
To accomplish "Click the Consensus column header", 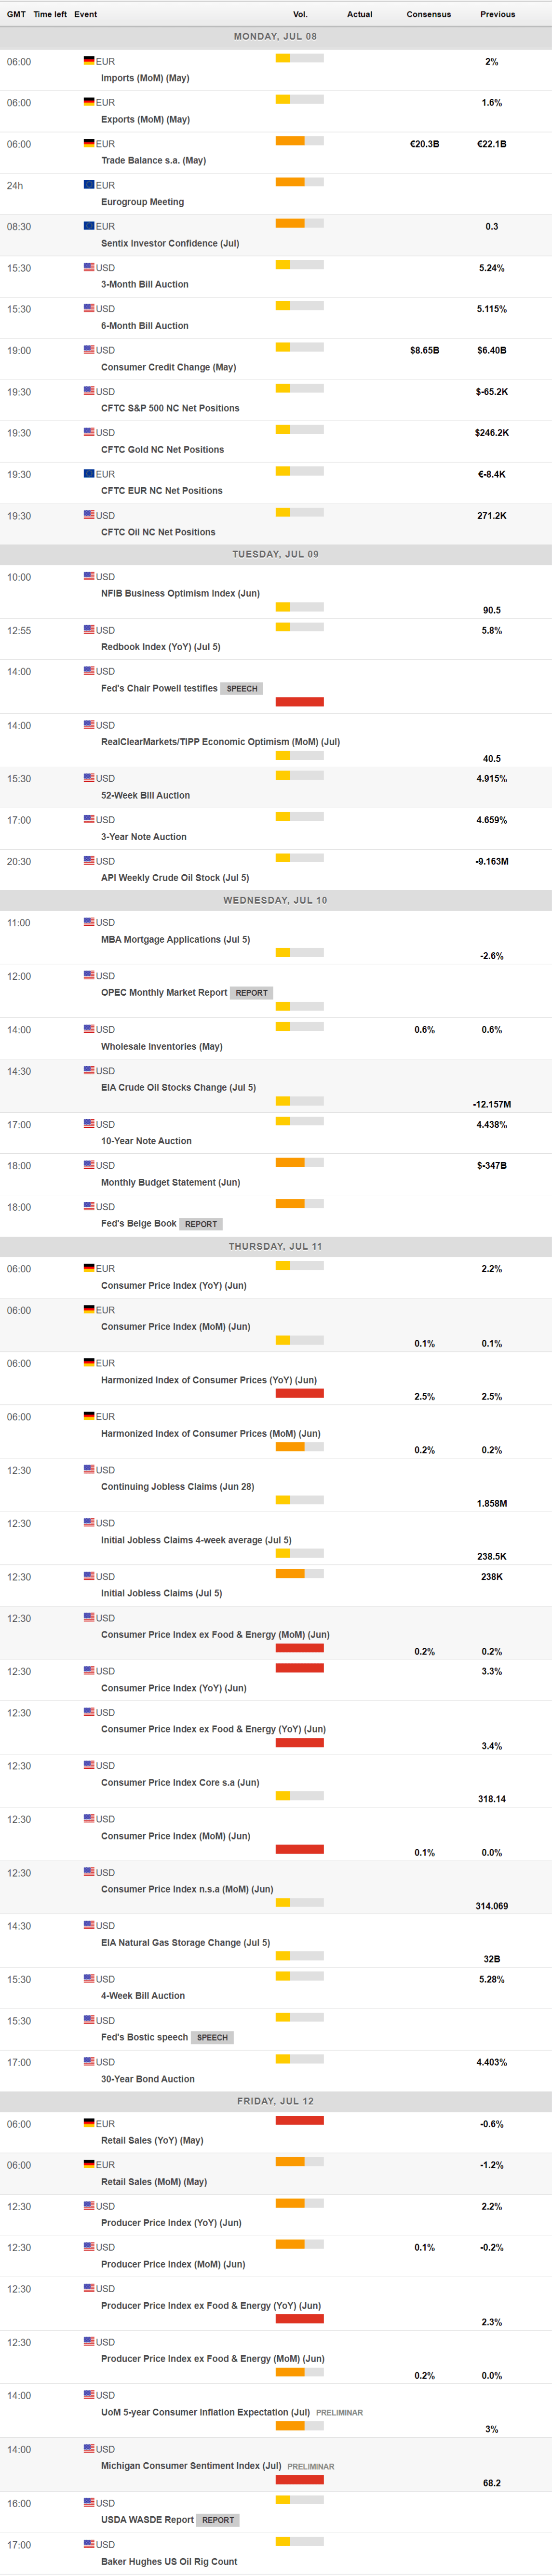I will (428, 14).
